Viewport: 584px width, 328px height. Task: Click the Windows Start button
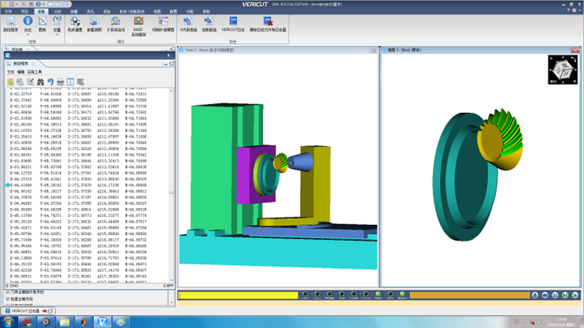point(8,321)
